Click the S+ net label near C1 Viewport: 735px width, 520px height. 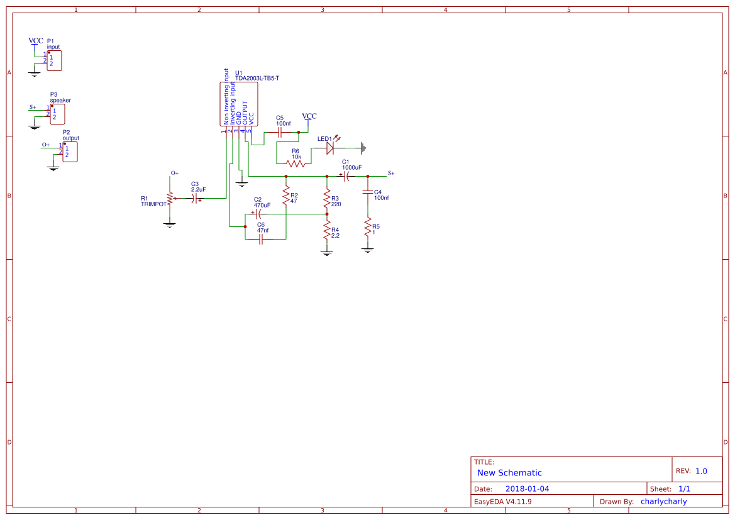pyautogui.click(x=390, y=172)
